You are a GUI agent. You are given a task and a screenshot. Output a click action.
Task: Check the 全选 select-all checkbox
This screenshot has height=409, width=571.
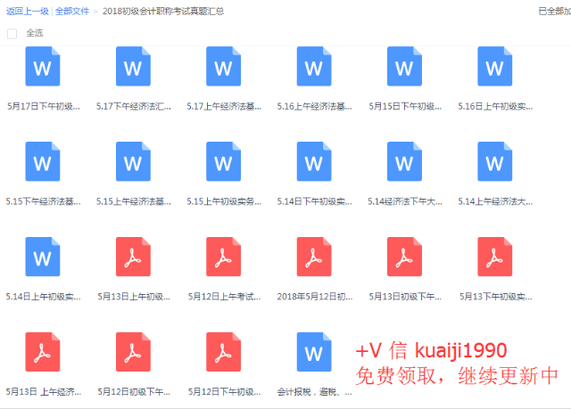tap(12, 34)
